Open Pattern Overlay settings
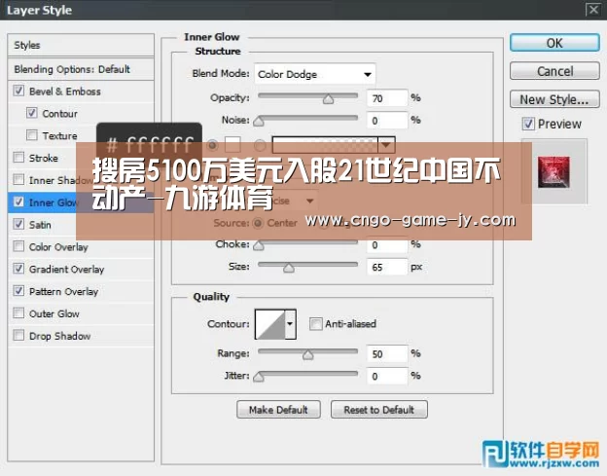The image size is (607, 476). click(63, 291)
